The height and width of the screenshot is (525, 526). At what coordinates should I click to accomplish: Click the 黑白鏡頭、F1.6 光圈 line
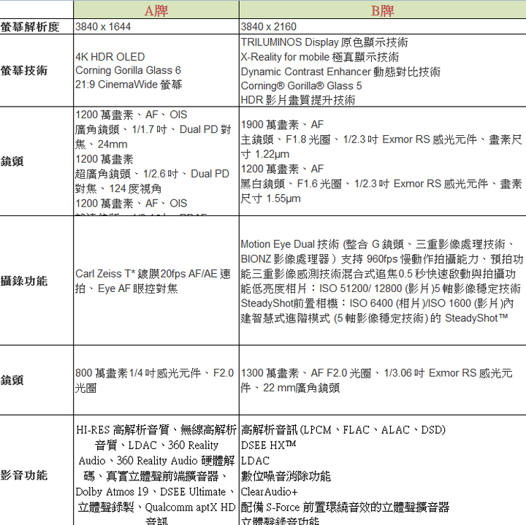point(381,184)
